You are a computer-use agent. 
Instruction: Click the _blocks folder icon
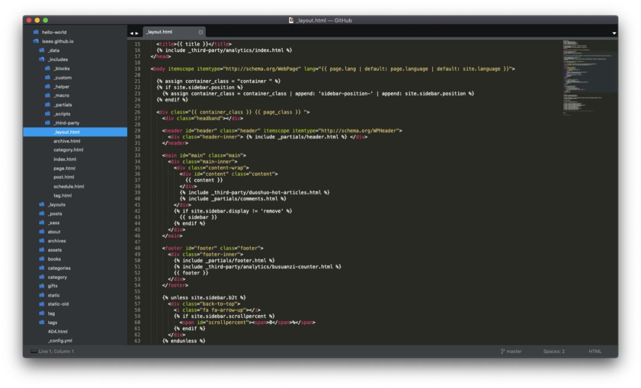tap(47, 69)
